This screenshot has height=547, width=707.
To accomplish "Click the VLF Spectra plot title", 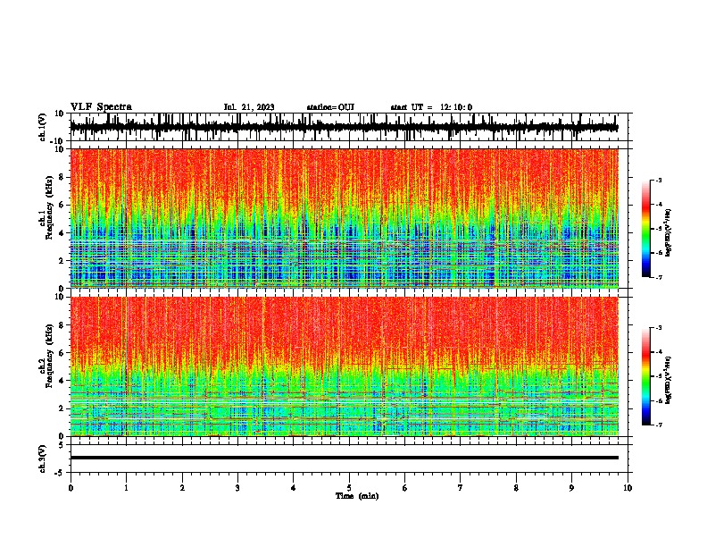I will pyautogui.click(x=101, y=107).
